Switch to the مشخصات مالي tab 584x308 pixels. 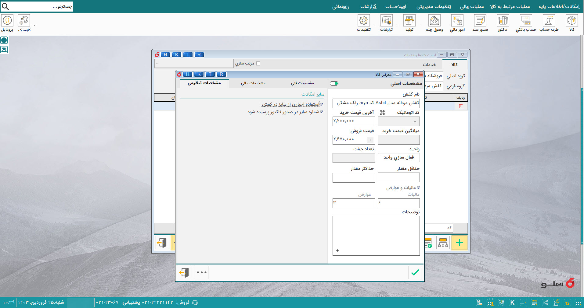pyautogui.click(x=253, y=83)
